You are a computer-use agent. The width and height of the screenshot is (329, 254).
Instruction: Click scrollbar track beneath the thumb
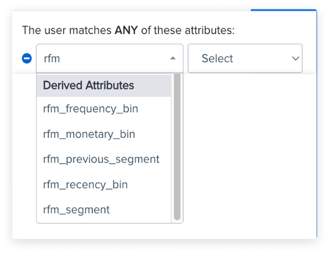pyautogui.click(x=177, y=222)
